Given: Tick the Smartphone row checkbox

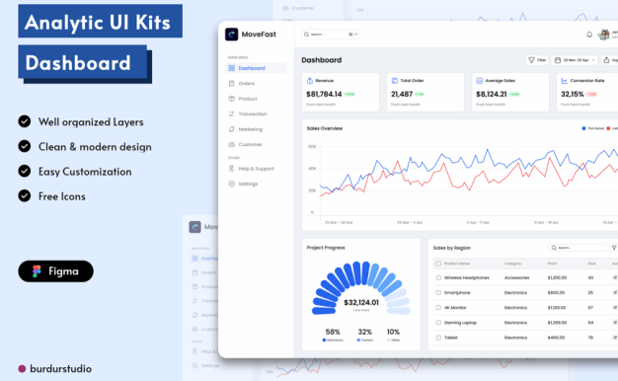Looking at the screenshot, I should tap(438, 293).
